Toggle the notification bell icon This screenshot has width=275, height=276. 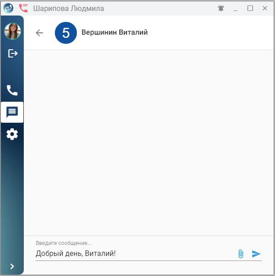pos(221,8)
